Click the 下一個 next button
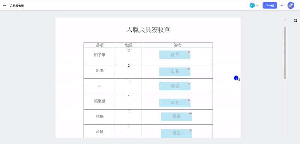Screen dimensions: 300x144 [270, 6]
